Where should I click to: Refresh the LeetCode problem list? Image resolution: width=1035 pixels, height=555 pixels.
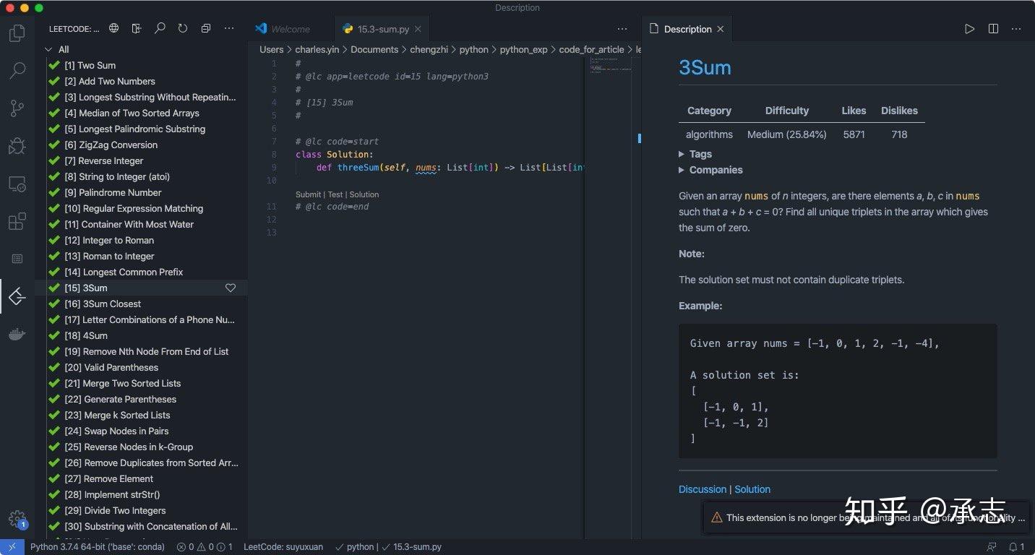pyautogui.click(x=183, y=28)
